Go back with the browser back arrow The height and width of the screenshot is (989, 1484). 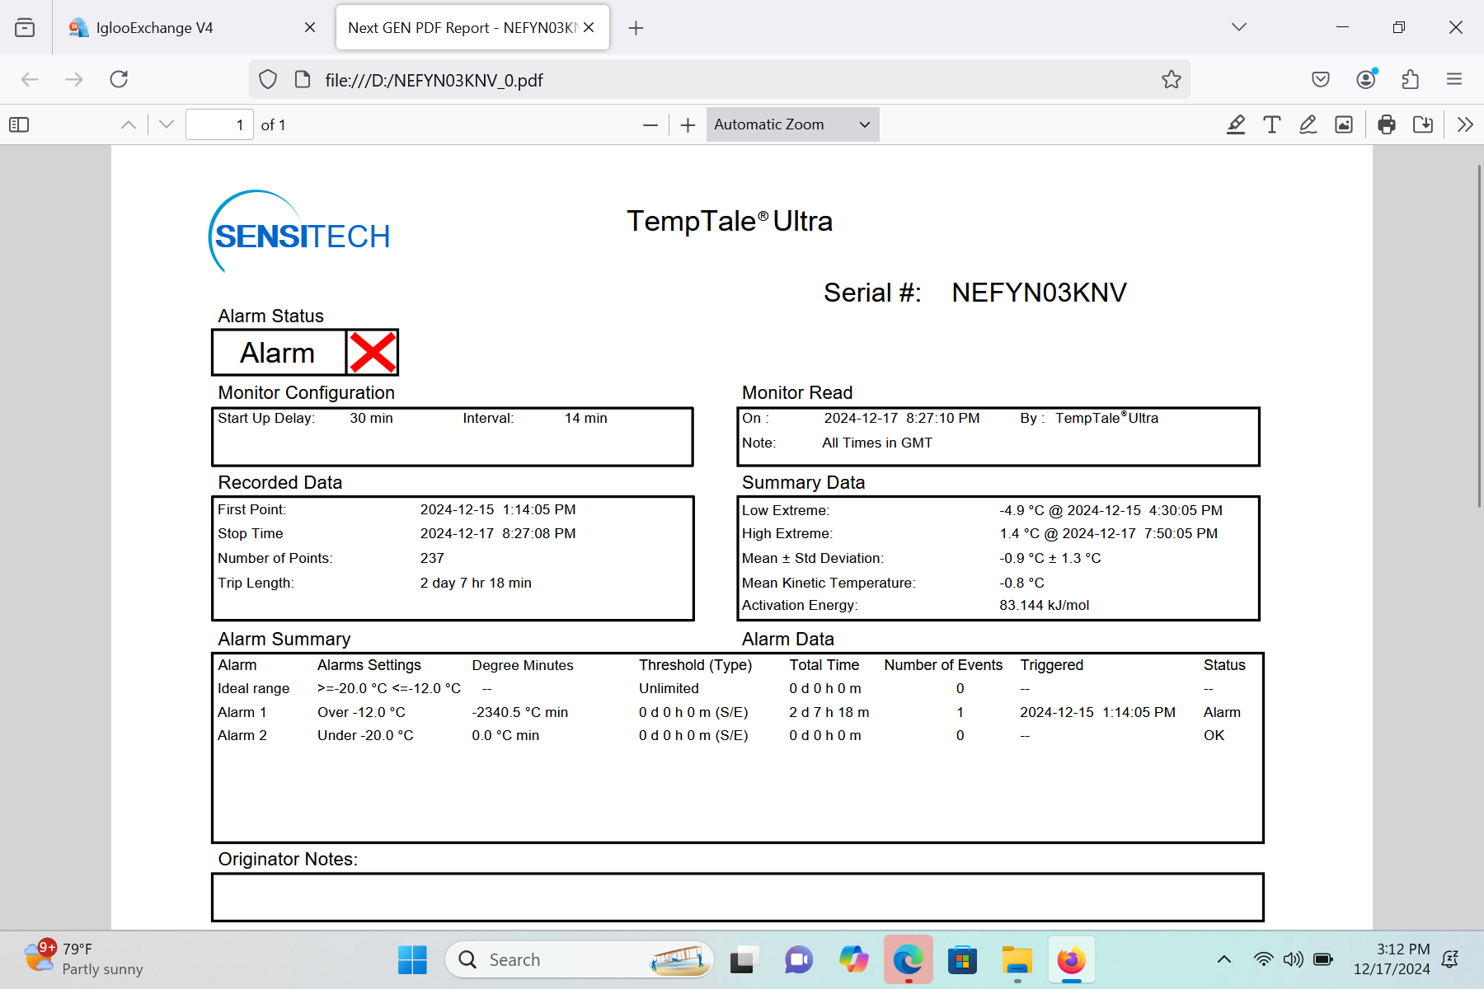pyautogui.click(x=30, y=79)
